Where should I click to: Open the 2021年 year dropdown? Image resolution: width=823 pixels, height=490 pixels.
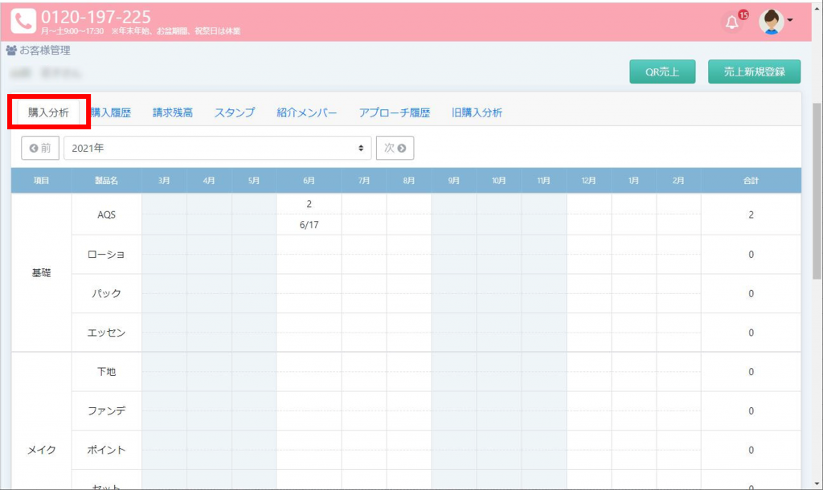217,148
